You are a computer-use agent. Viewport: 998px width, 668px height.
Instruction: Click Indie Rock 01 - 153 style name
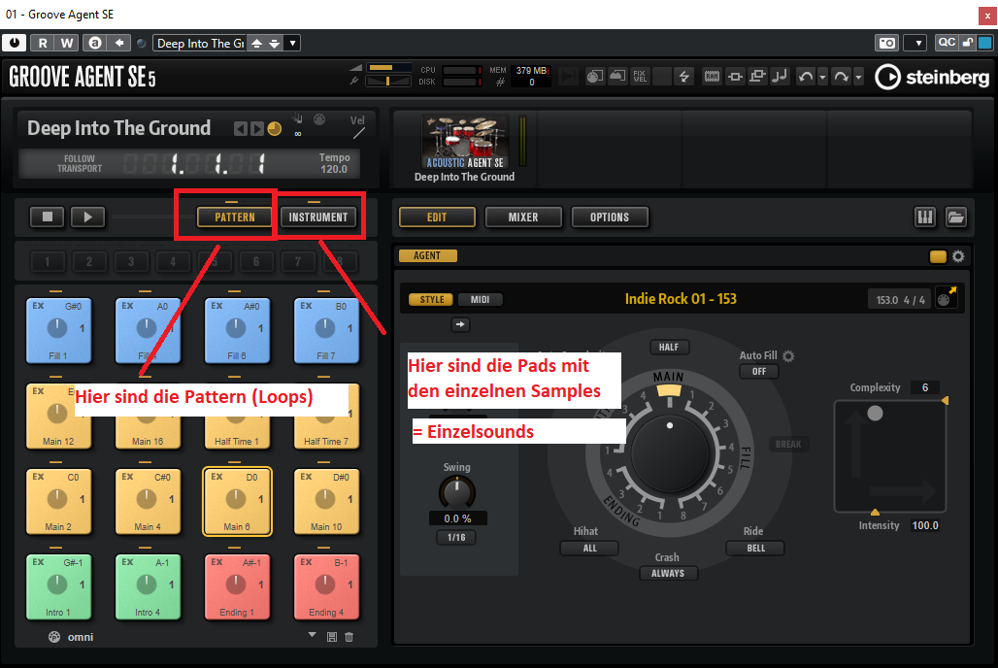(x=681, y=299)
